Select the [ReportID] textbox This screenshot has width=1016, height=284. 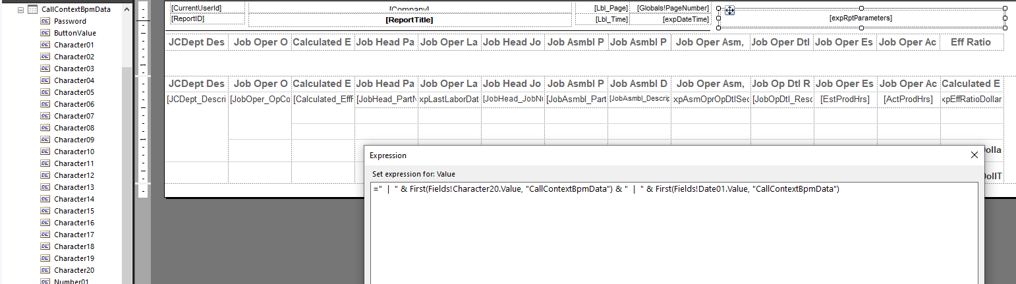207,19
